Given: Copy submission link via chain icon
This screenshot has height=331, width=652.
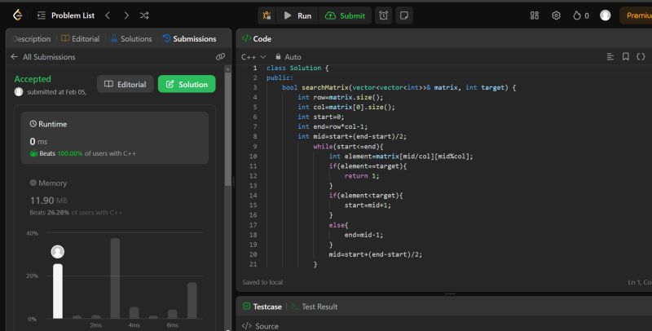Looking at the screenshot, I should (220, 57).
